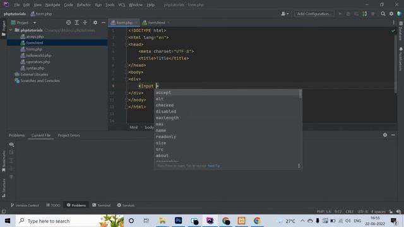This screenshot has width=404, height=227.
Task: Click the Run play button
Action: [340, 14]
